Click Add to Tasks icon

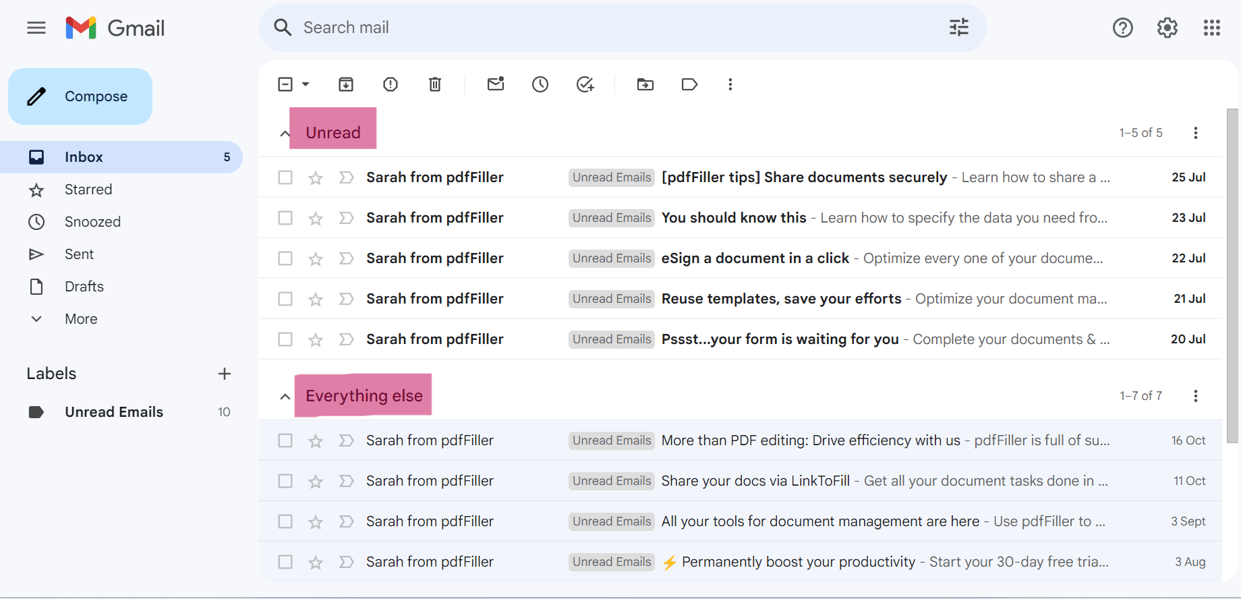[585, 84]
